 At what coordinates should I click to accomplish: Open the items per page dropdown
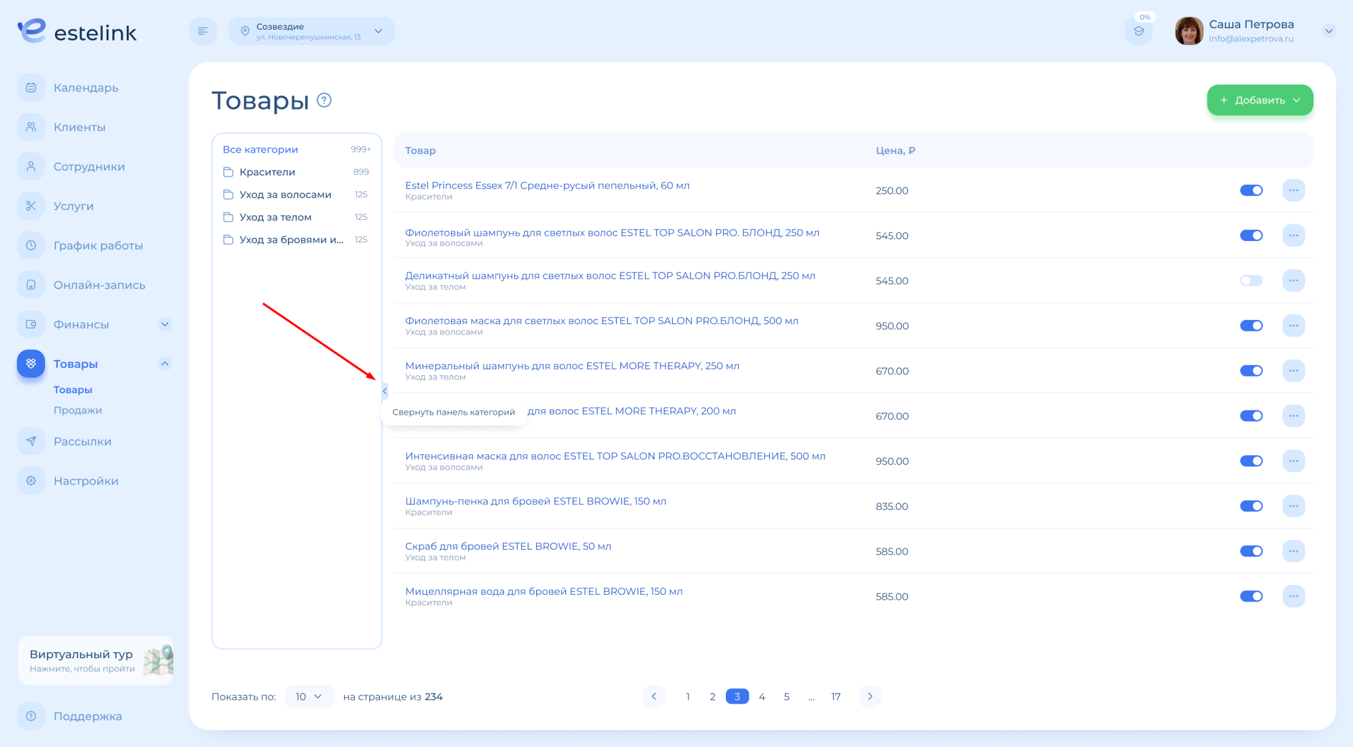tap(309, 696)
